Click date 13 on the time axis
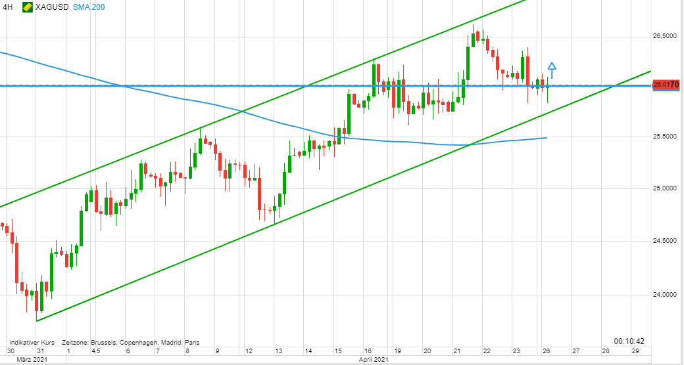The image size is (684, 365). pos(279,351)
